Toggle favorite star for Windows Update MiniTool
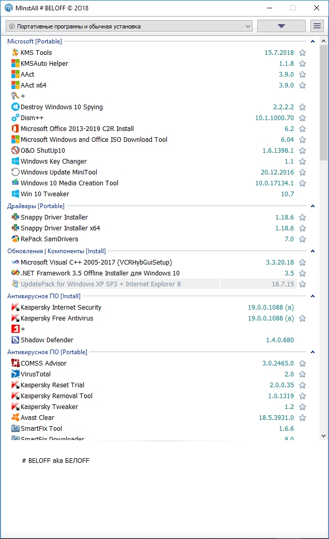This screenshot has height=539, width=329. (302, 172)
